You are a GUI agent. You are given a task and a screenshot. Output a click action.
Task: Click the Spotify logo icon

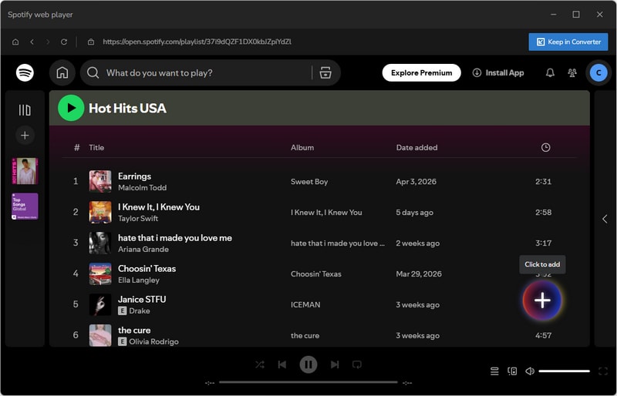click(25, 72)
